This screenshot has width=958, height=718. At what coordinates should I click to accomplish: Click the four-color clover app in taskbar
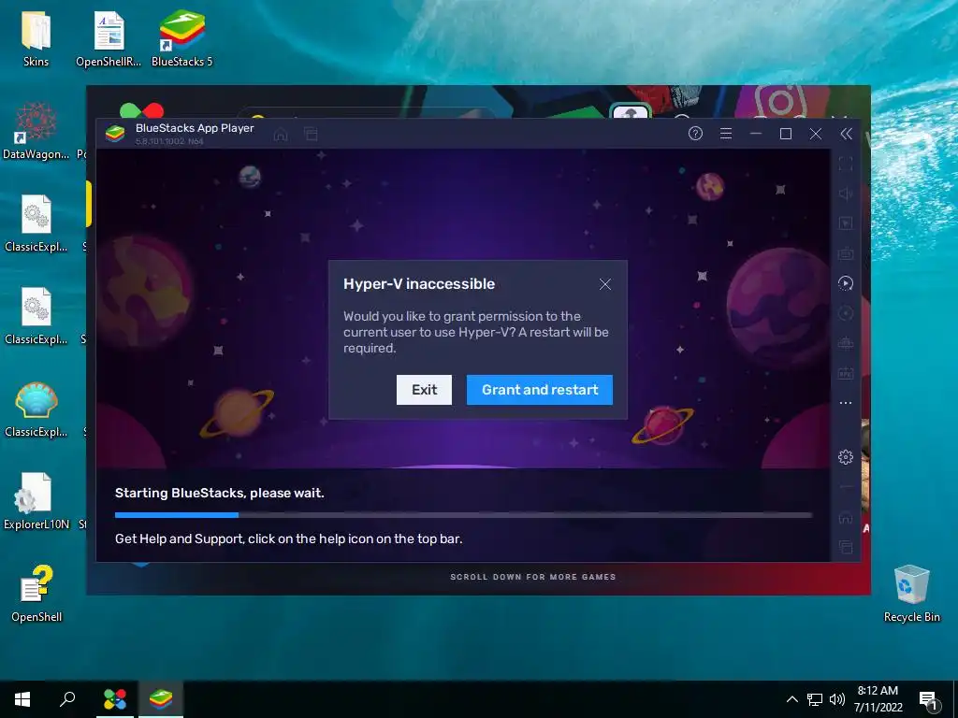point(115,699)
